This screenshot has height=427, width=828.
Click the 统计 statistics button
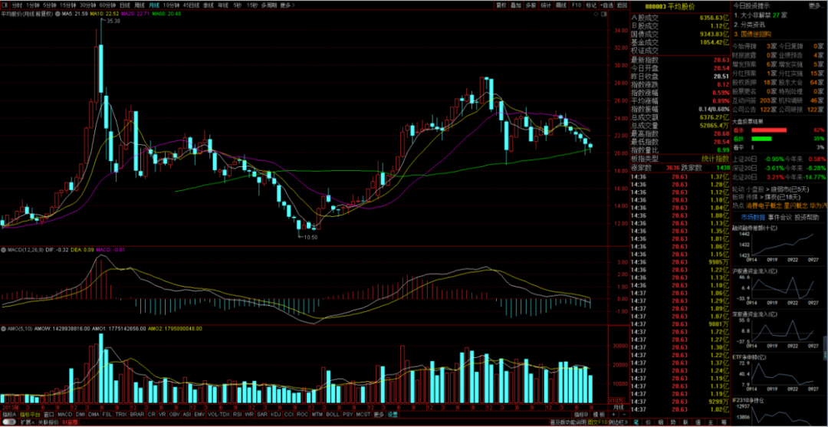pyautogui.click(x=546, y=5)
